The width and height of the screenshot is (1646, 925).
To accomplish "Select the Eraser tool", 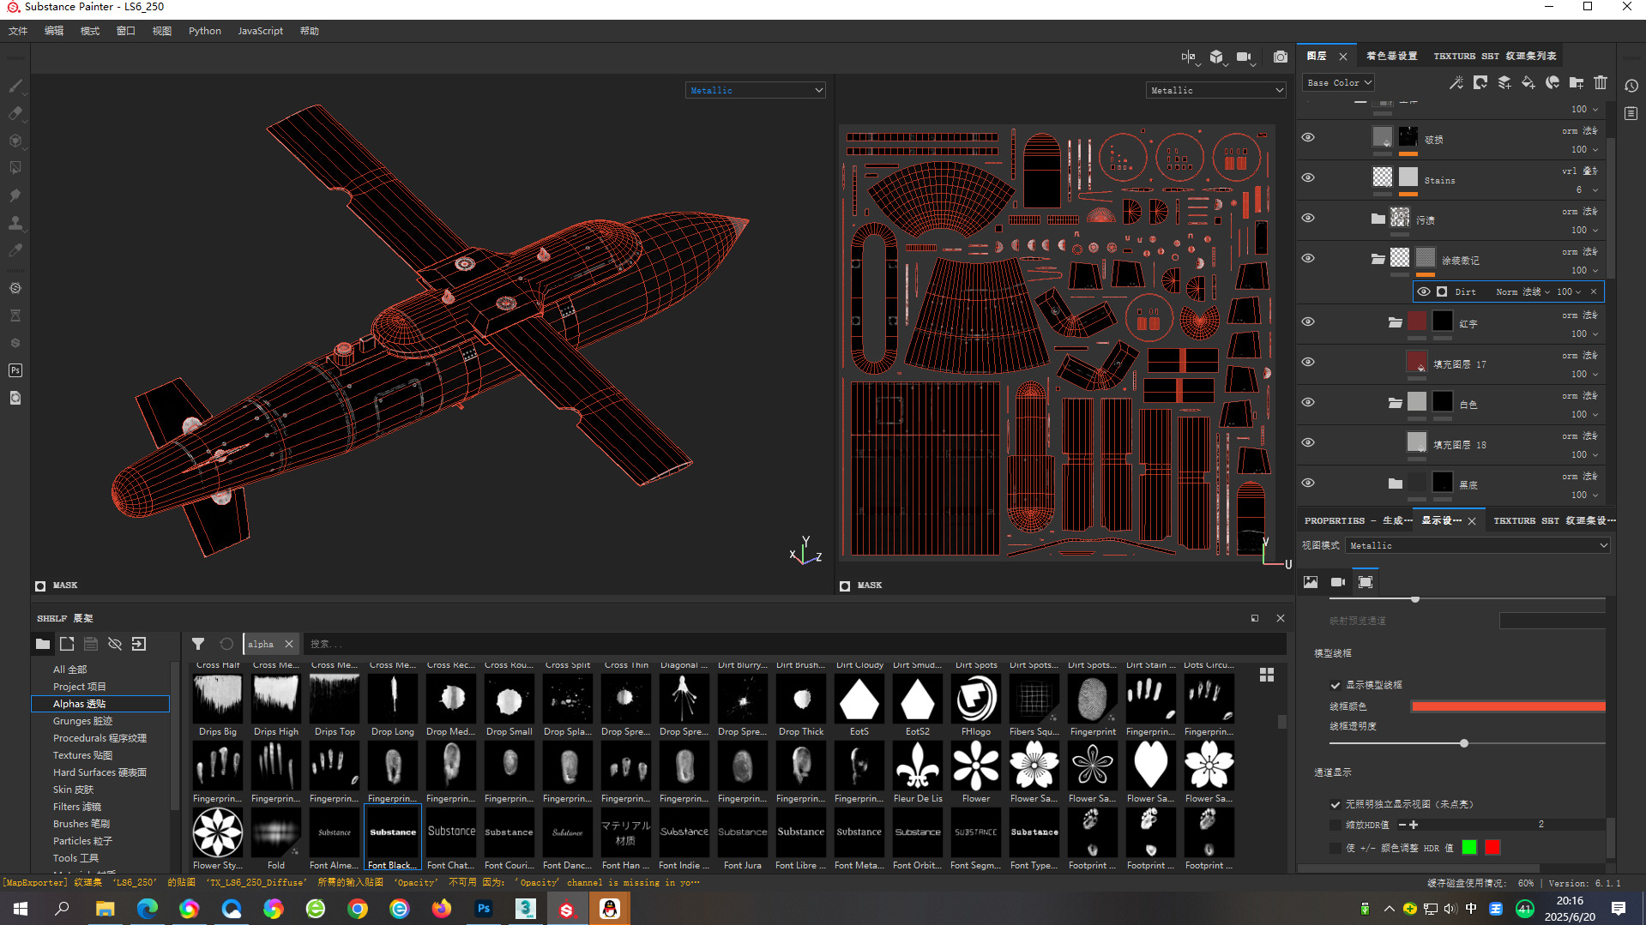I will 15,113.
